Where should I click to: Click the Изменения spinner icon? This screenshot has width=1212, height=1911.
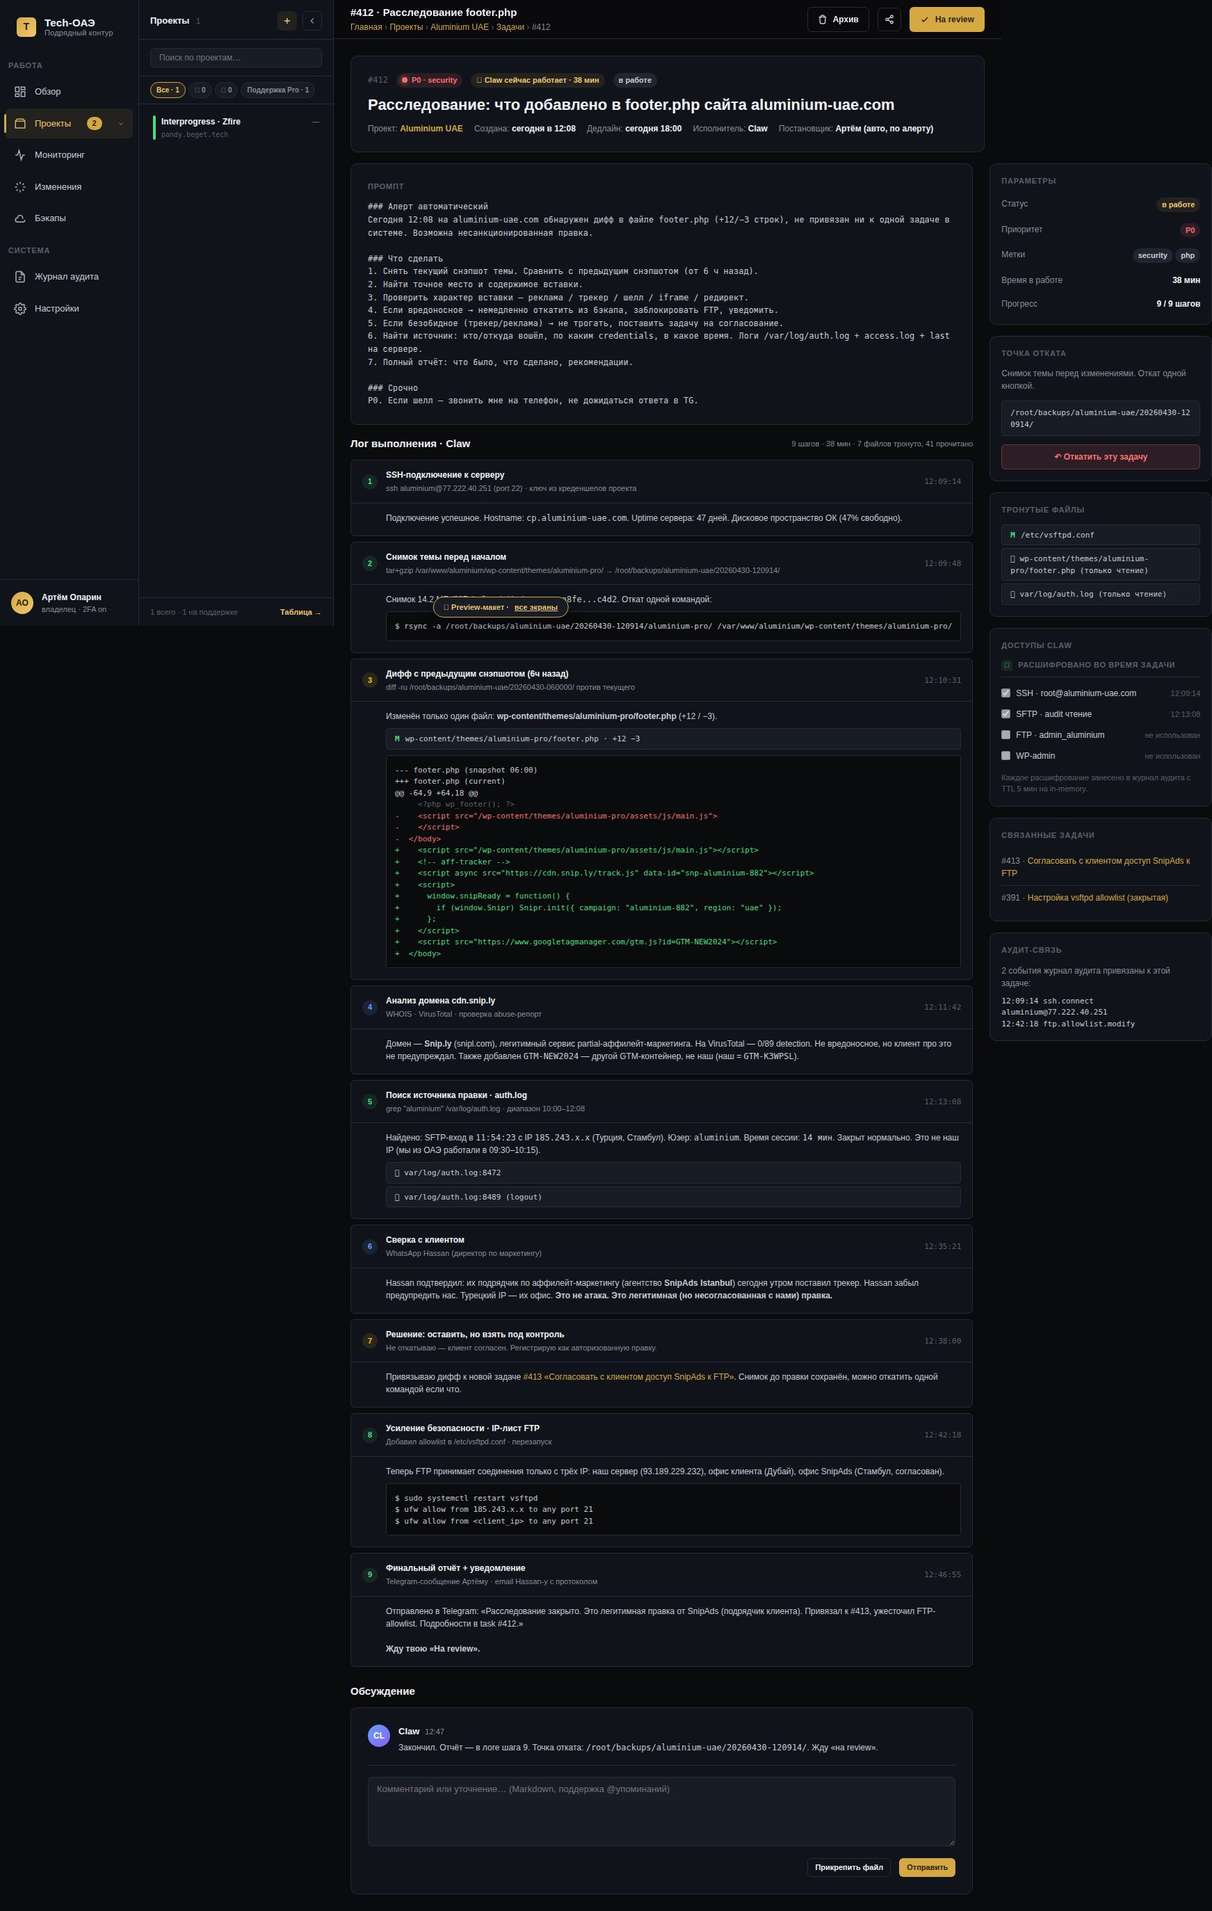tap(20, 187)
